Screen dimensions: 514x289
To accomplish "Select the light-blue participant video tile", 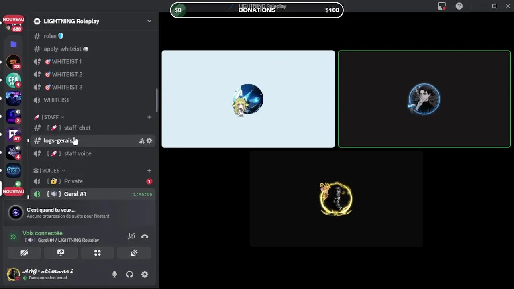I will point(248,99).
